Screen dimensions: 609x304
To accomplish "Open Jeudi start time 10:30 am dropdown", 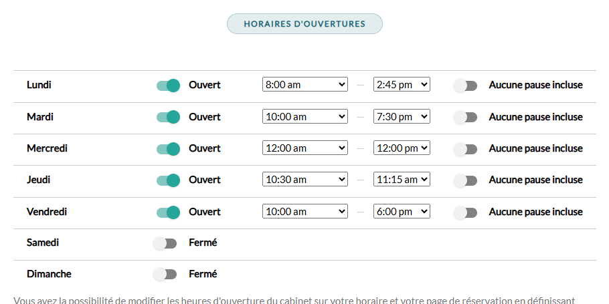I will pos(305,180).
